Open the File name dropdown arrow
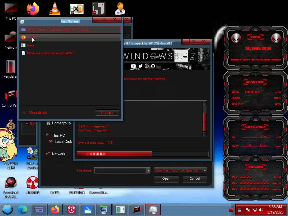This screenshot has width=288, height=216. point(148,171)
